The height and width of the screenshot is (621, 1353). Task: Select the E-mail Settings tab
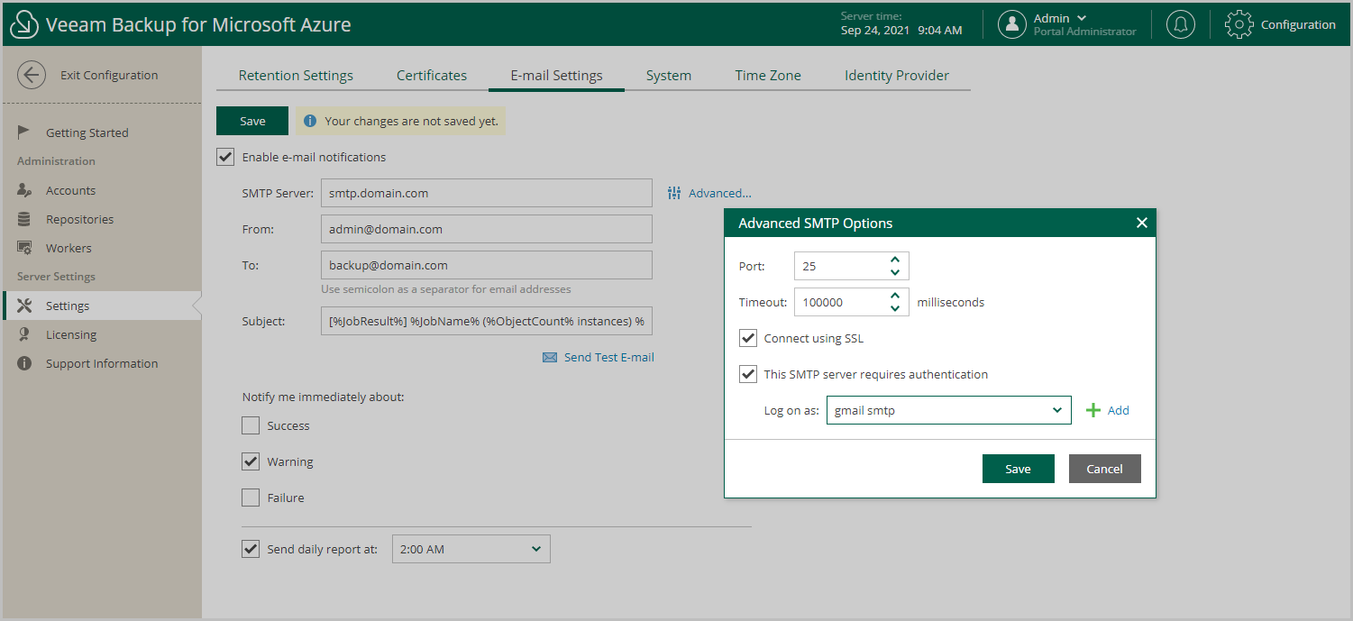click(x=556, y=76)
